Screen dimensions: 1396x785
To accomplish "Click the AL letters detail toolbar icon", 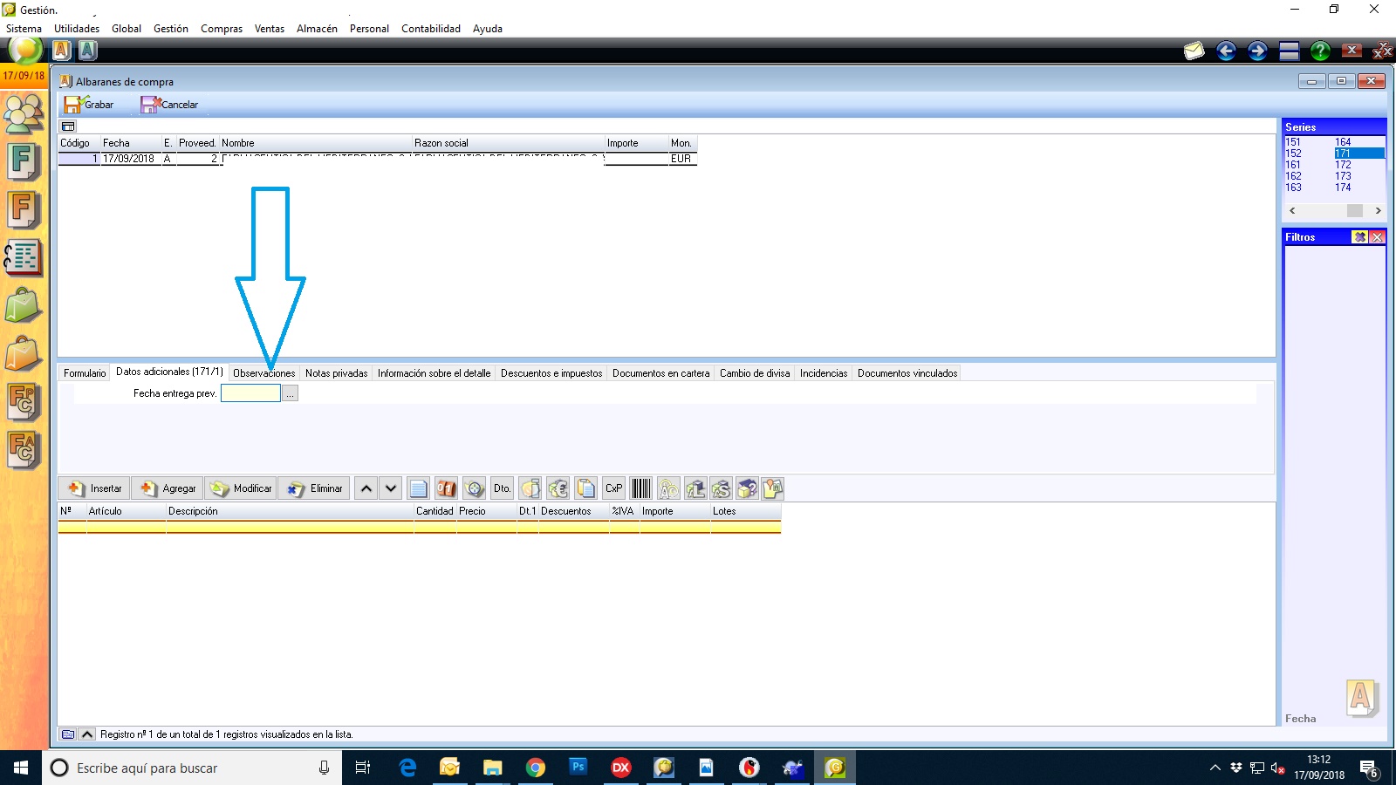I will 695,488.
